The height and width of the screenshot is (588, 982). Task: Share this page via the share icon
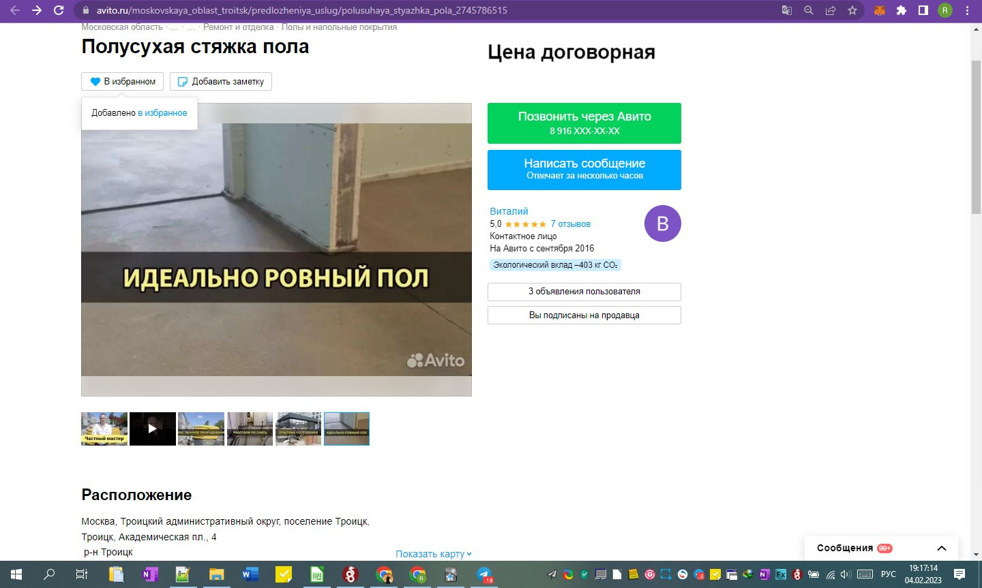[x=831, y=10]
